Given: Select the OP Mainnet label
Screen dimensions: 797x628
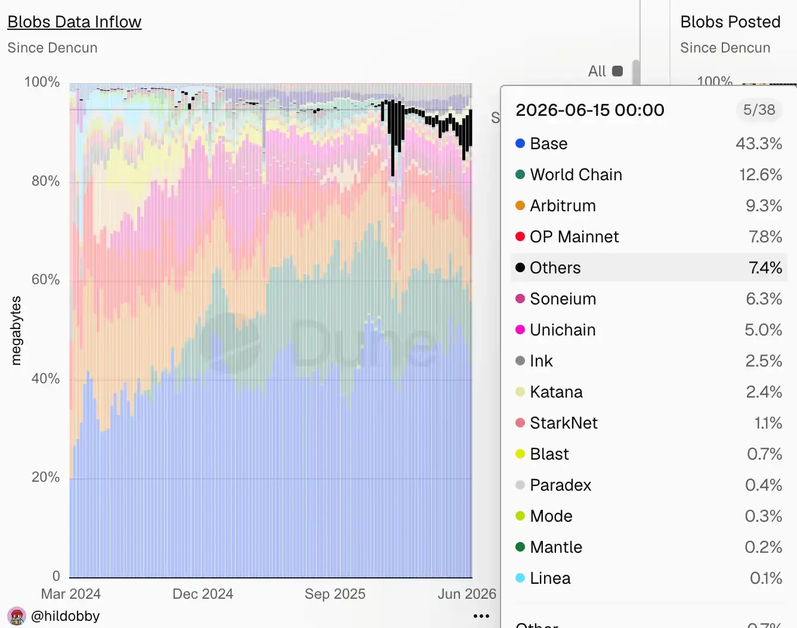Looking at the screenshot, I should 574,236.
